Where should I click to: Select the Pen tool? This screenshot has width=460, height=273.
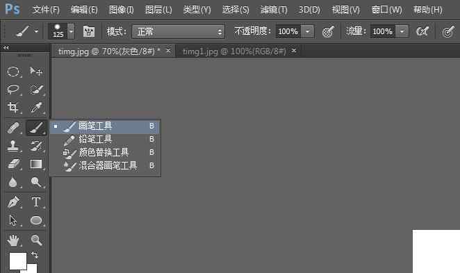point(13,202)
